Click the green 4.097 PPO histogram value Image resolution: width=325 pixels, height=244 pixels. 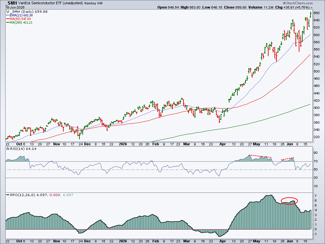tap(68, 195)
